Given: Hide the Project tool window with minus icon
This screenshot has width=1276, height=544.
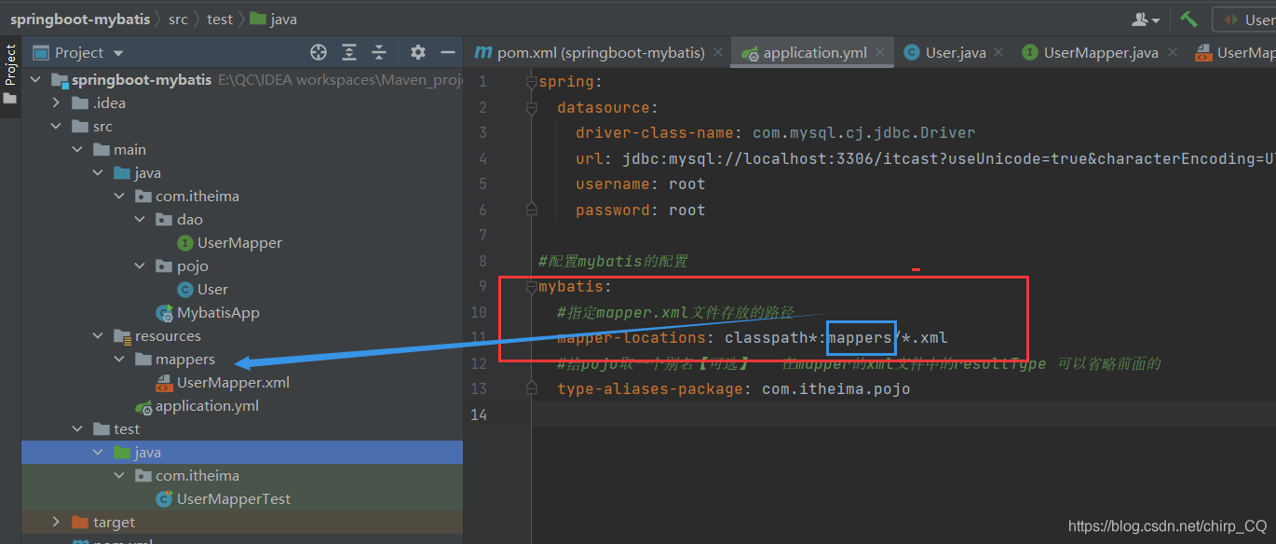Looking at the screenshot, I should [448, 52].
